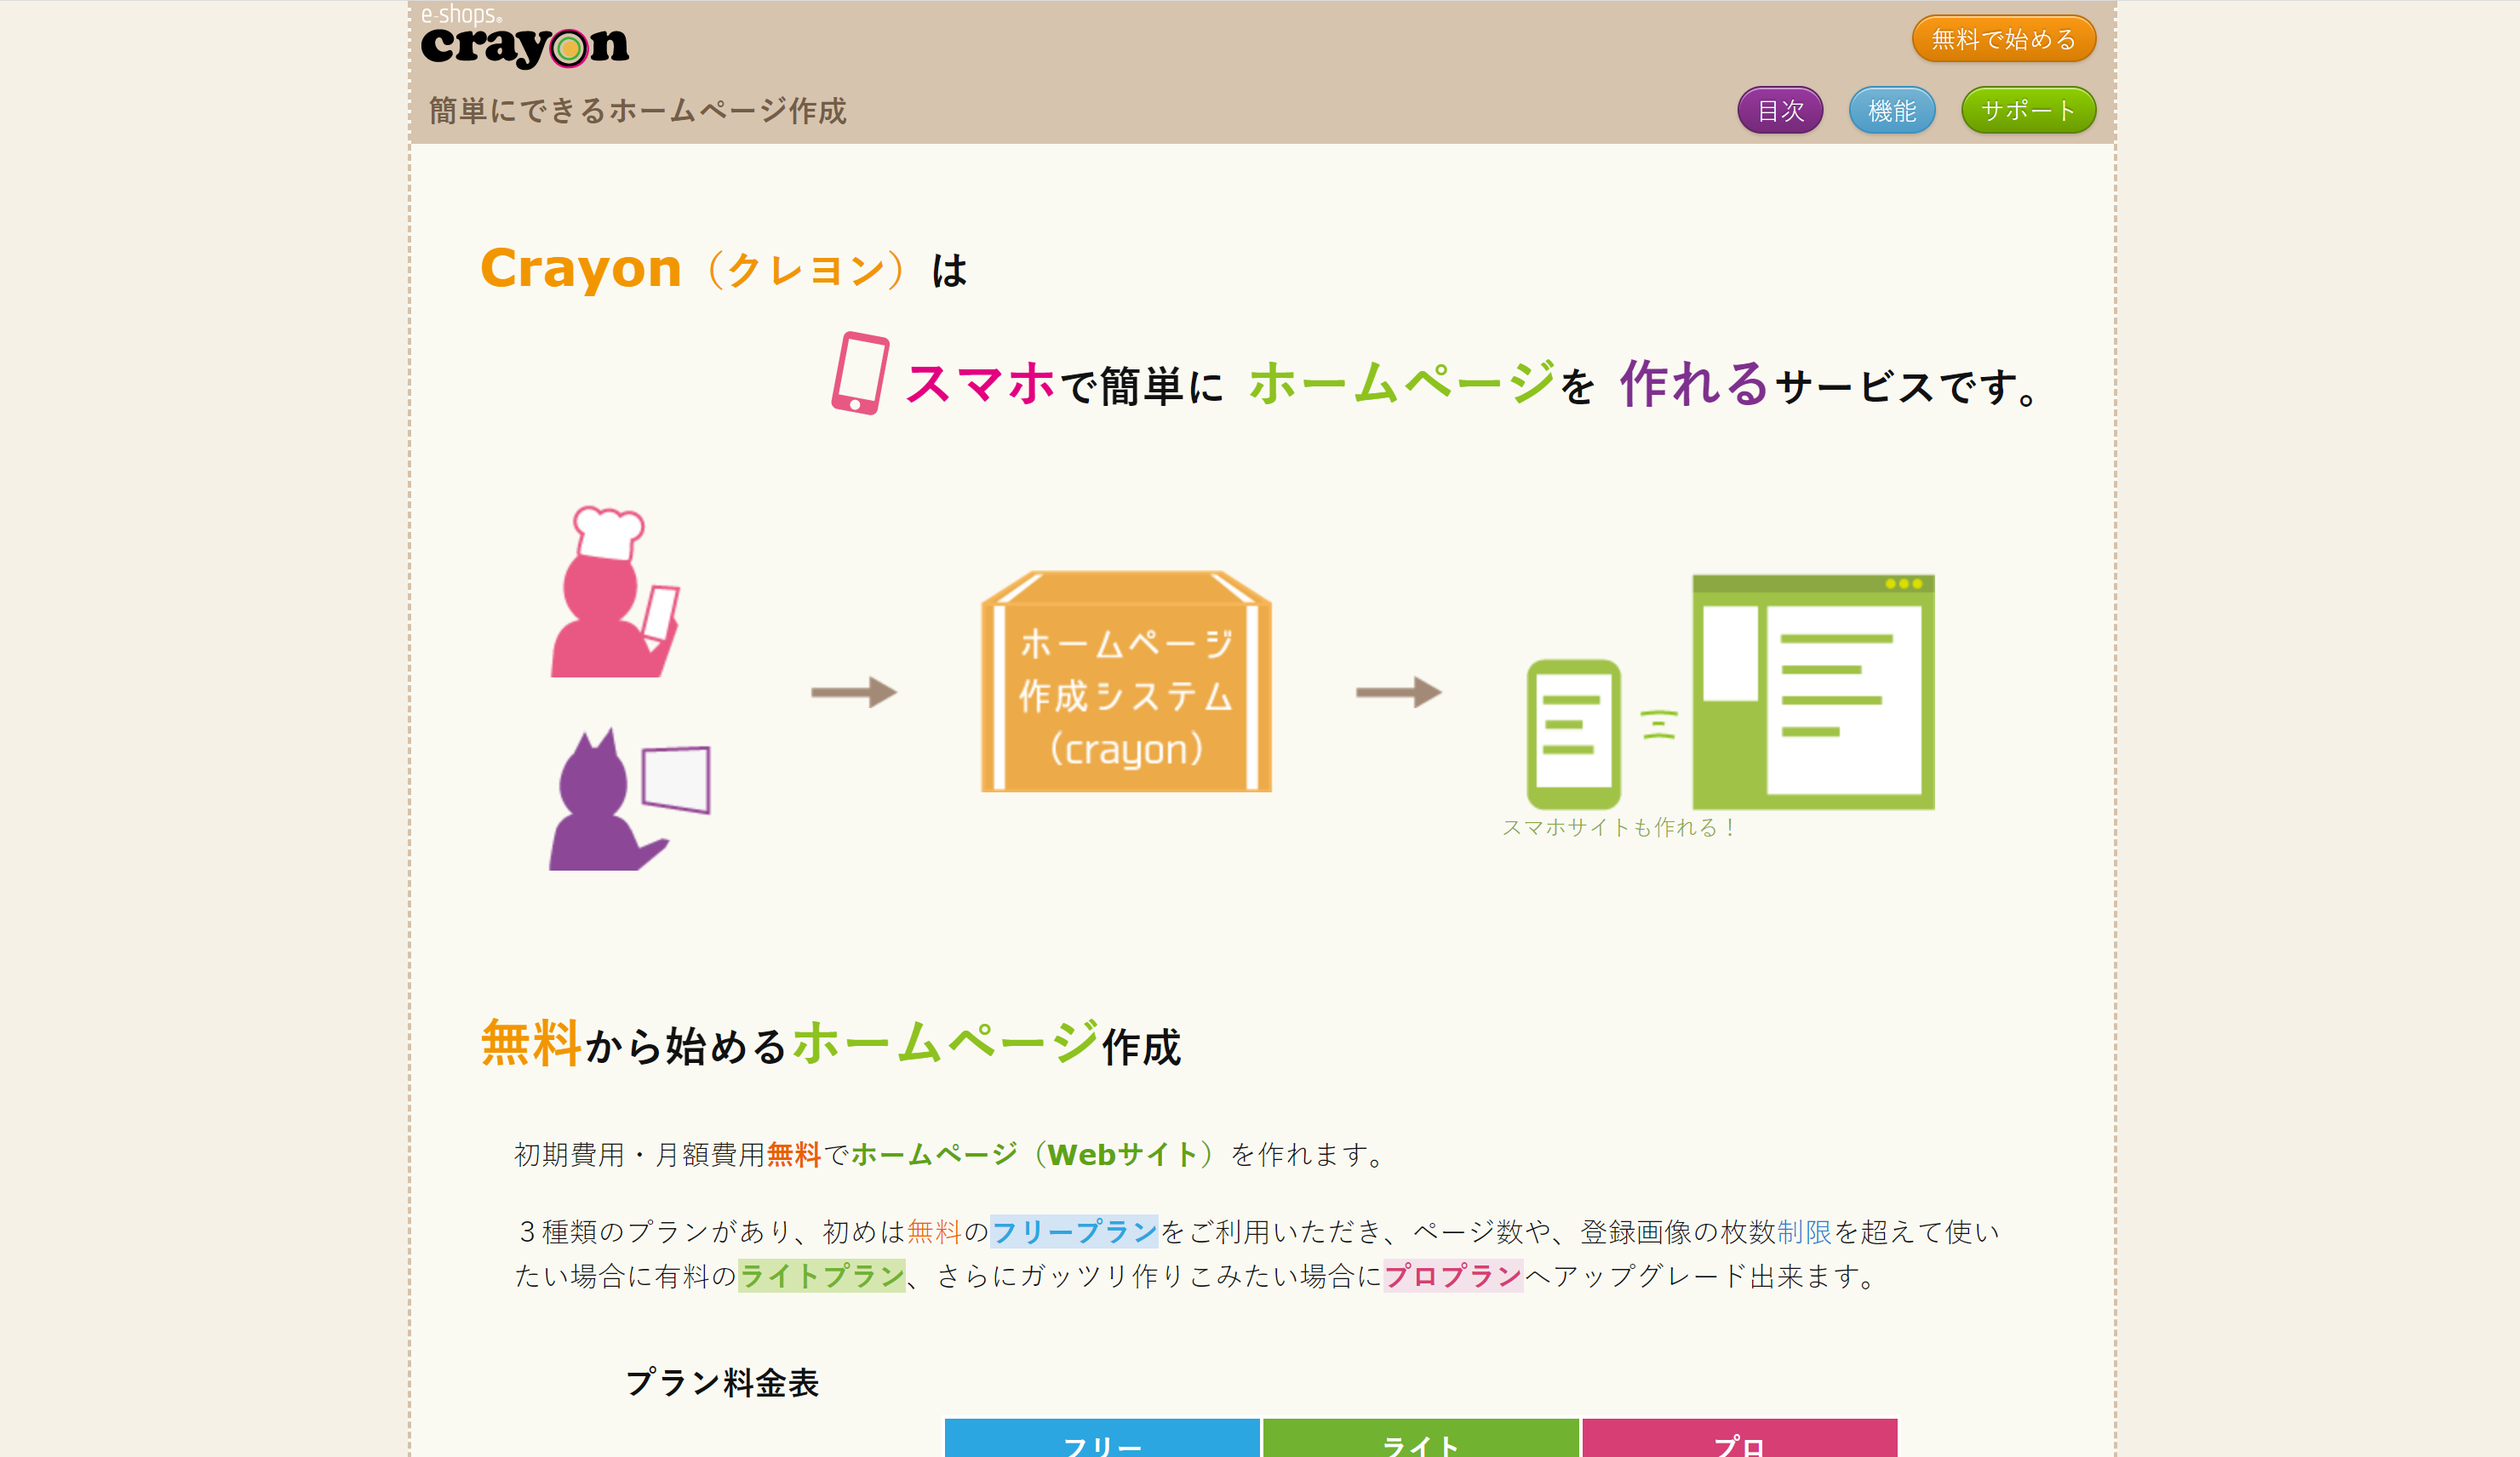This screenshot has height=1457, width=2520.
Task: Click the highlighted ライトプラン link
Action: (821, 1275)
